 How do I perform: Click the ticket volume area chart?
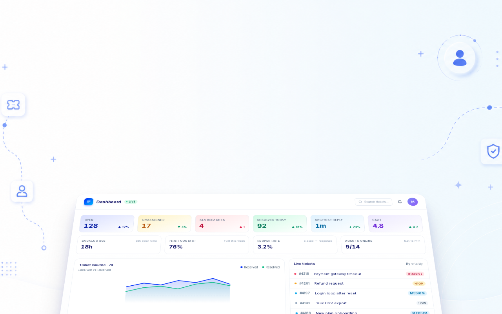point(178,290)
